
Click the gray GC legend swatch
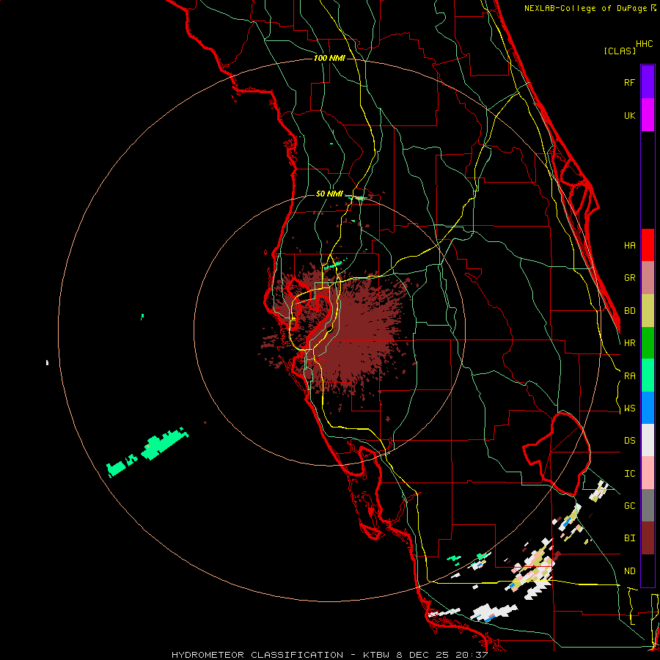pyautogui.click(x=648, y=505)
